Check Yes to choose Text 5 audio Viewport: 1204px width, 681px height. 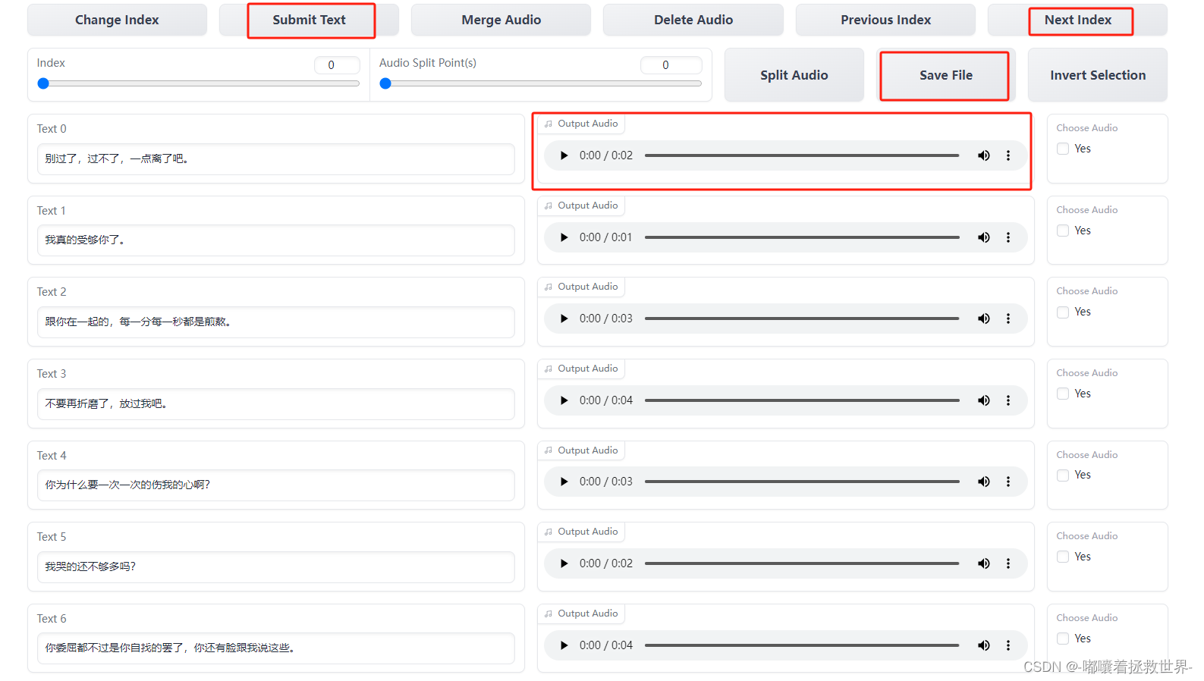coord(1063,557)
